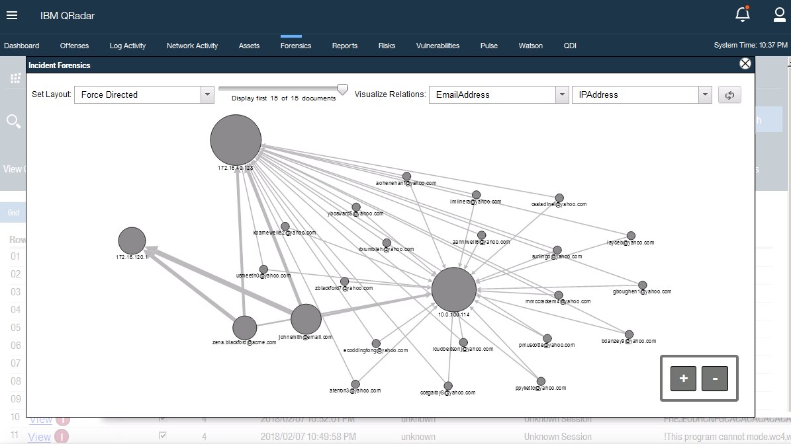Click the magnifier search icon behind the dialog
Screen dimensions: 791x444
tap(14, 122)
